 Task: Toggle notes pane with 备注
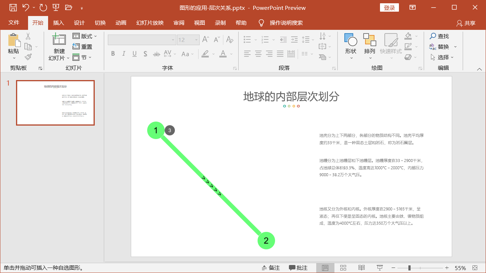point(271,268)
